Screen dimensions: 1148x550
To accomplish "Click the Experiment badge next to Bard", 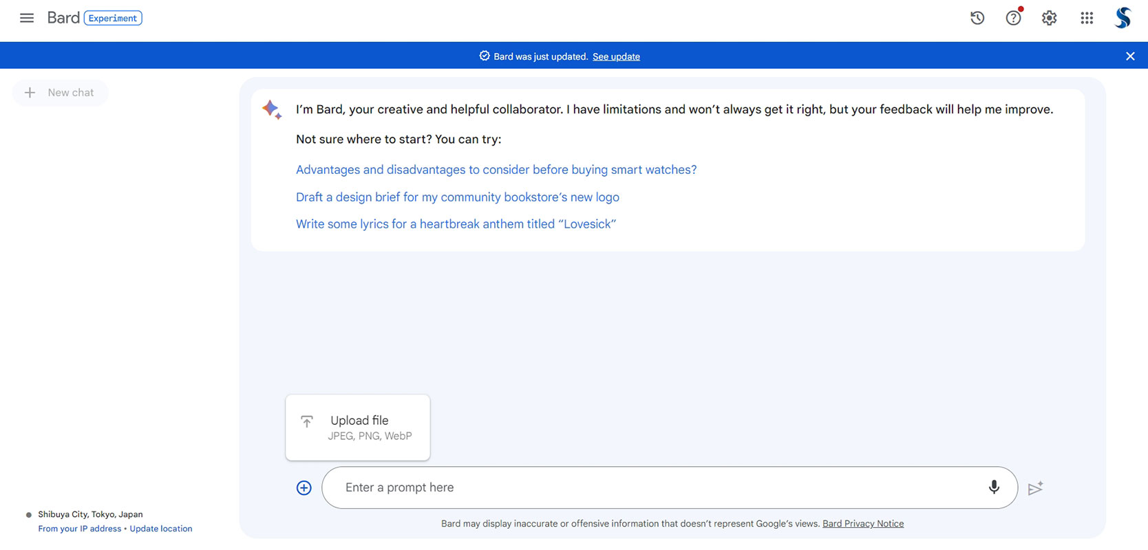I will pos(113,18).
